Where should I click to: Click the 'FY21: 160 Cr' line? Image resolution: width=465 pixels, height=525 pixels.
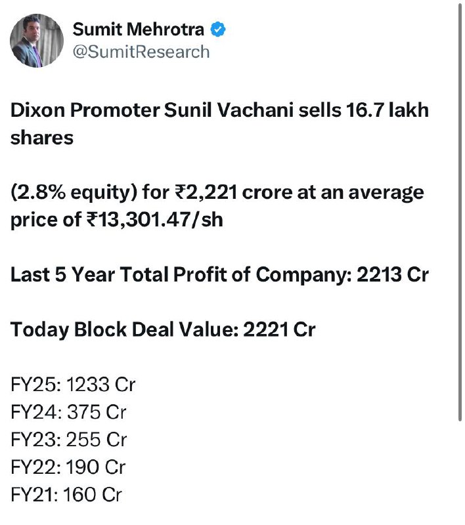click(x=66, y=495)
